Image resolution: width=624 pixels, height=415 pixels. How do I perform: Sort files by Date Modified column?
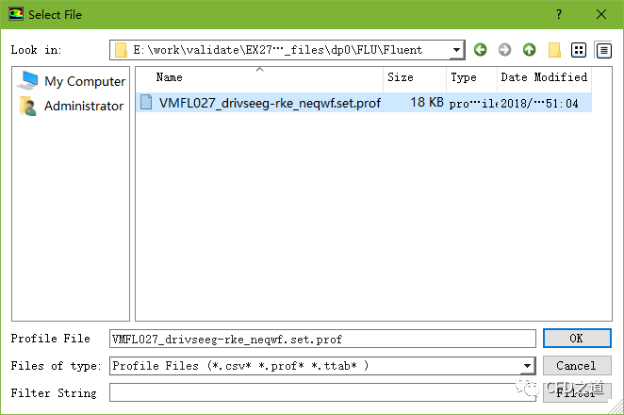[544, 77]
